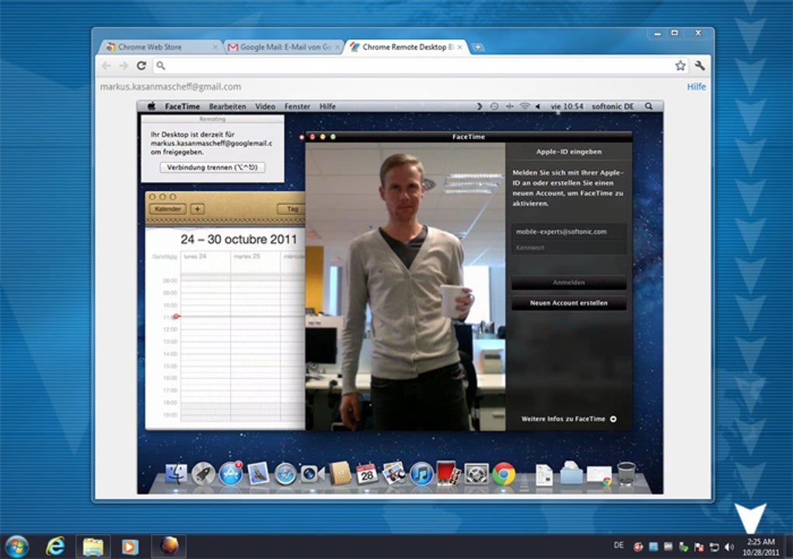Launch Safari from the dock
Image resolution: width=793 pixels, height=559 pixels.
285,474
